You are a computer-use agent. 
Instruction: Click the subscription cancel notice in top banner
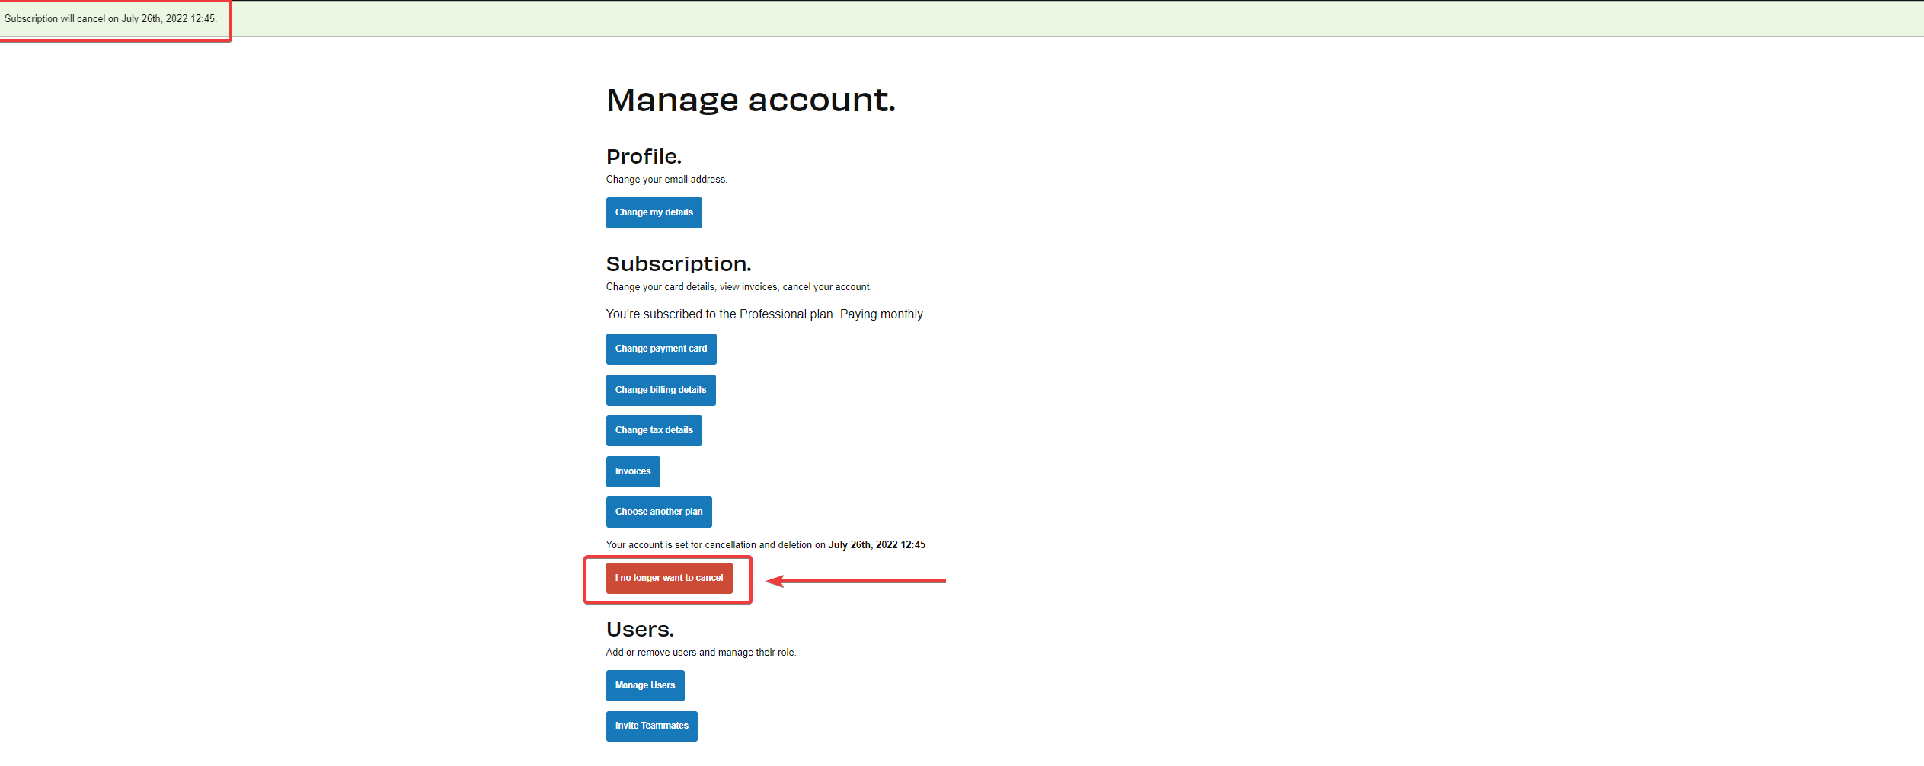(110, 19)
